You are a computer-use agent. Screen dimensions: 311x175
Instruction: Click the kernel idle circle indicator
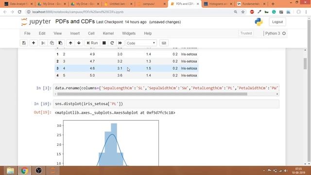click(284, 34)
